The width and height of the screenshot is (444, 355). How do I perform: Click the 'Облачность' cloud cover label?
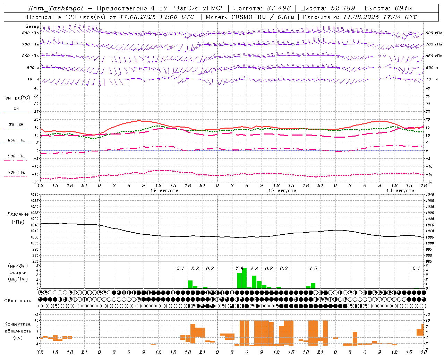click(18, 301)
